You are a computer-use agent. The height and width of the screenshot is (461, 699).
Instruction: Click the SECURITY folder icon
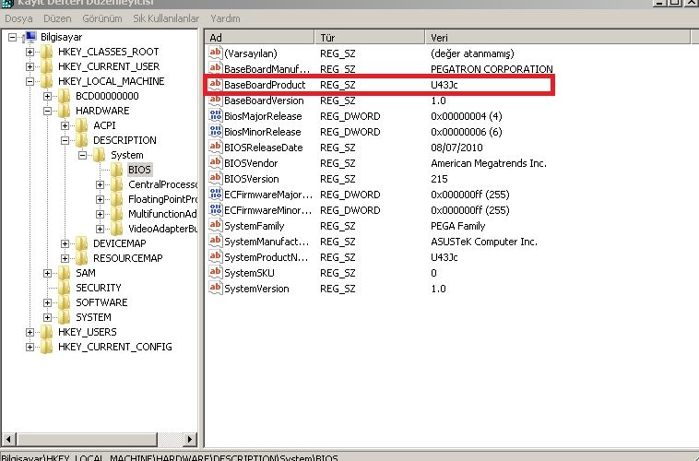click(64, 288)
